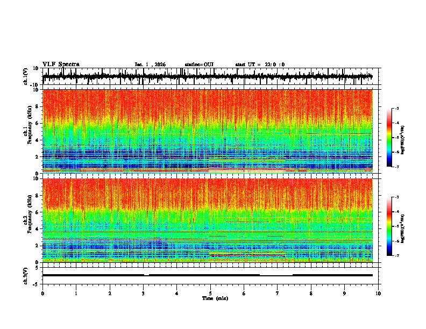Click time axis tick label "1"
This screenshot has width=426, height=329.
(76, 294)
